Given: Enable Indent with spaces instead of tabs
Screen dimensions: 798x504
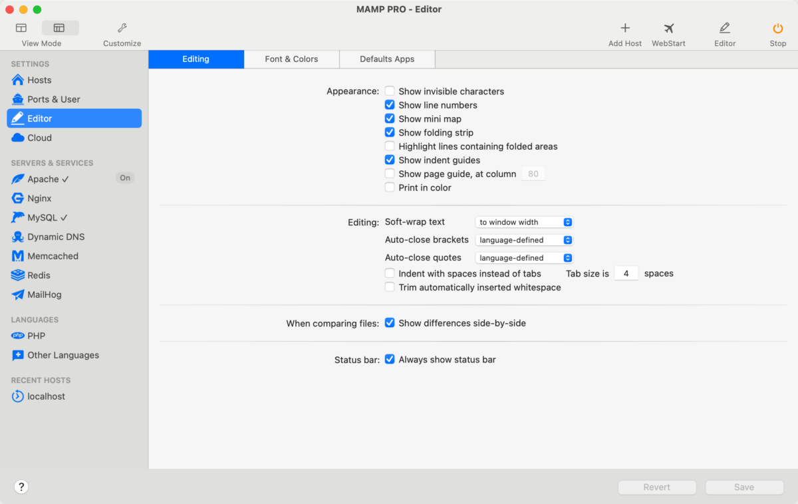Looking at the screenshot, I should 390,273.
